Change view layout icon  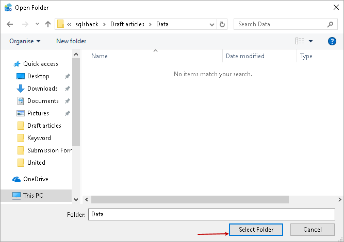point(300,41)
